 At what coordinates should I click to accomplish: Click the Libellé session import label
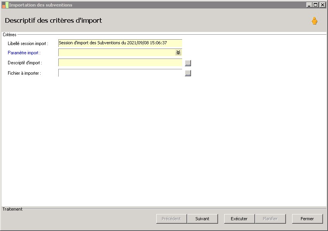click(x=28, y=44)
